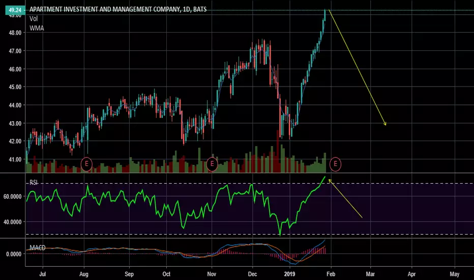Click the Dec label on time axis
Image resolution: width=474 pixels, height=280 pixels.
click(252, 274)
